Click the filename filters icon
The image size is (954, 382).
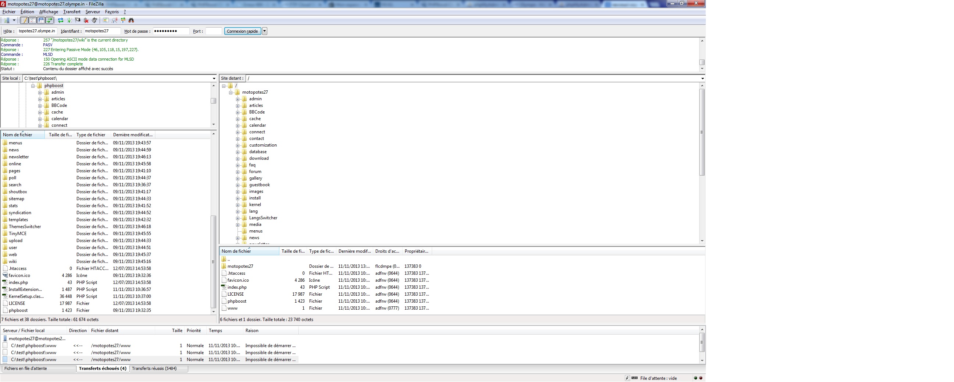point(106,20)
